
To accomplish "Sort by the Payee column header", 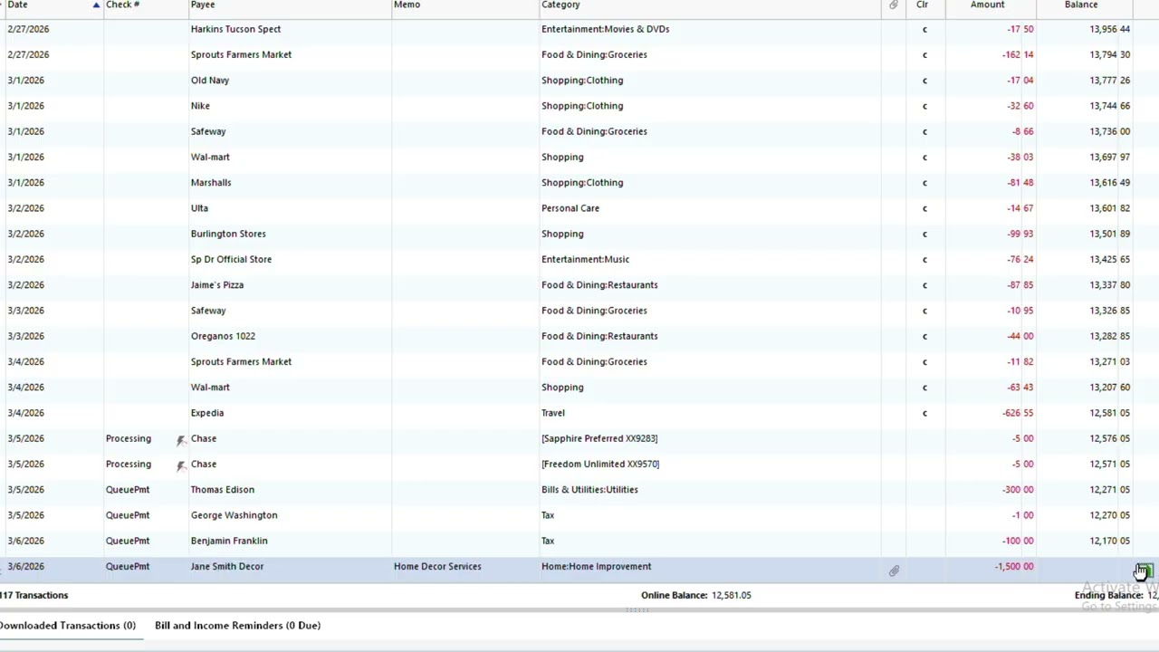I will (203, 5).
